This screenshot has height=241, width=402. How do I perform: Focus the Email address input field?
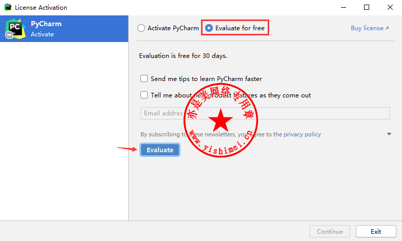(x=265, y=113)
